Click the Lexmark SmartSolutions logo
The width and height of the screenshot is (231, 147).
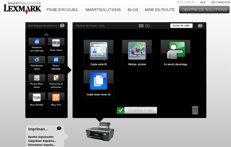click(23, 8)
